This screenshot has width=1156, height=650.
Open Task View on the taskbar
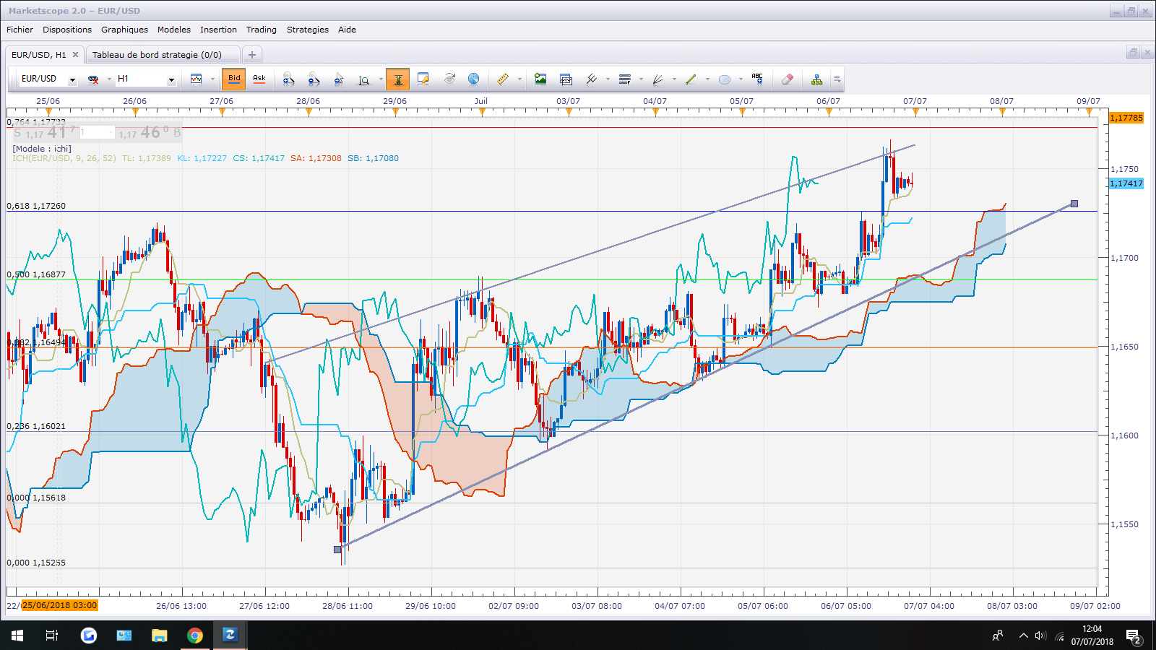tap(52, 636)
